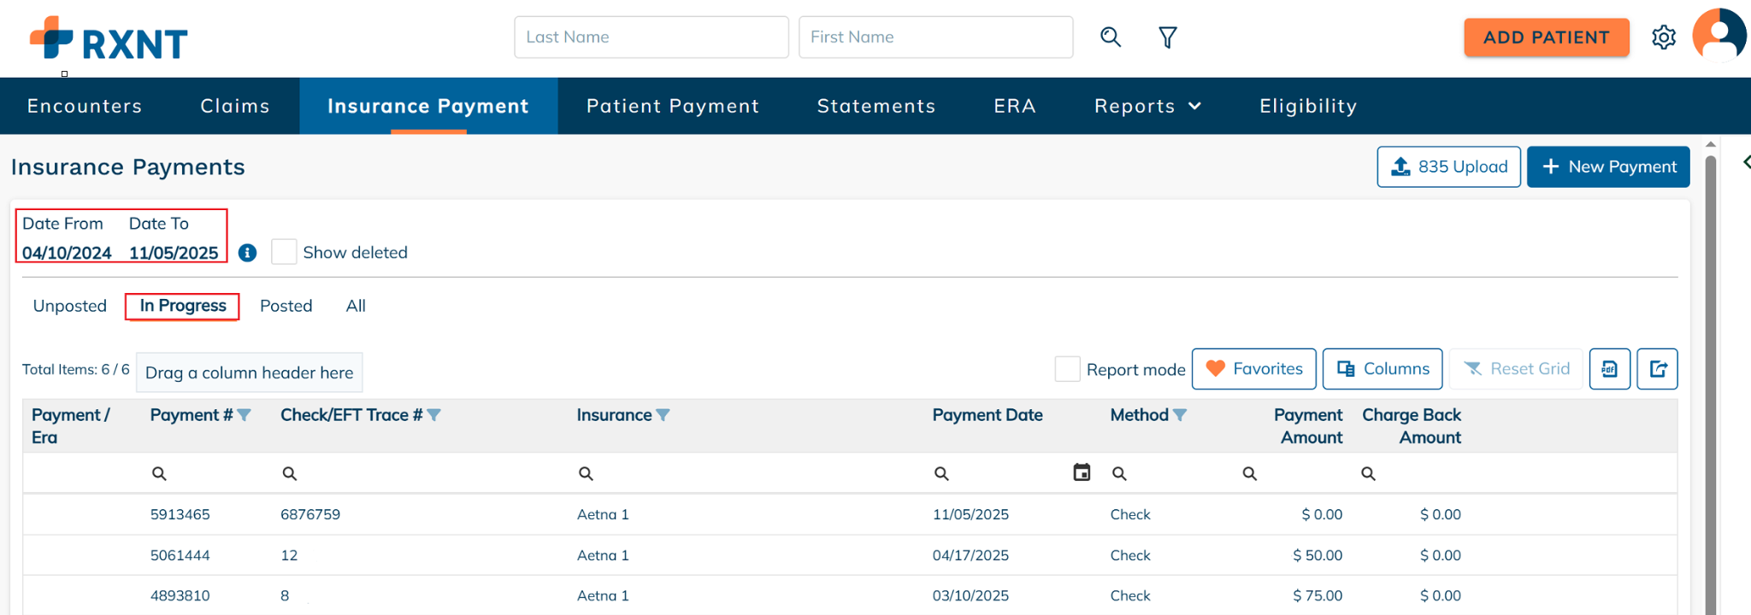The image size is (1751, 615).
Task: Click the New Payment button
Action: point(1607,167)
